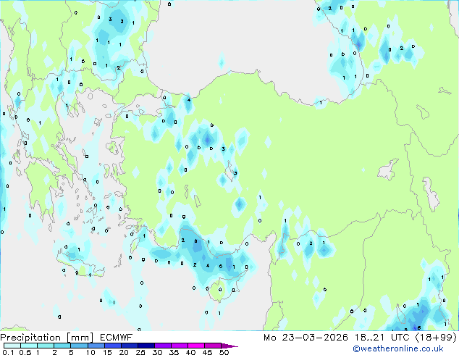Pick the 40–45 mm magenta legend swatch
The width and height of the screenshot is (459, 355).
click(196, 346)
